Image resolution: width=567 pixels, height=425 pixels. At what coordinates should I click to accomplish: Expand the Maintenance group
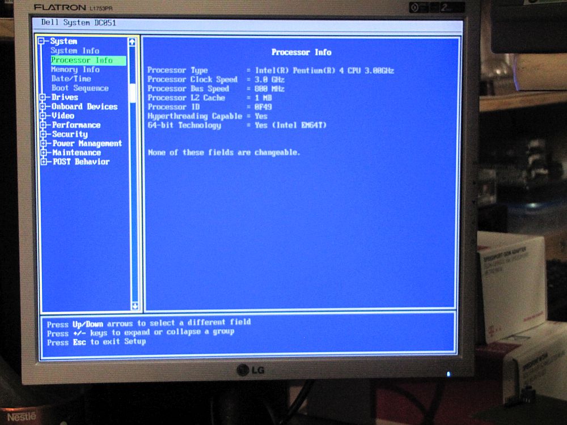44,152
